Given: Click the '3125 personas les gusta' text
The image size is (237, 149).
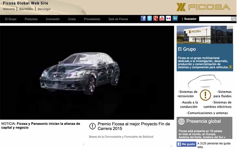Looking at the screenshot, I should [214, 145].
